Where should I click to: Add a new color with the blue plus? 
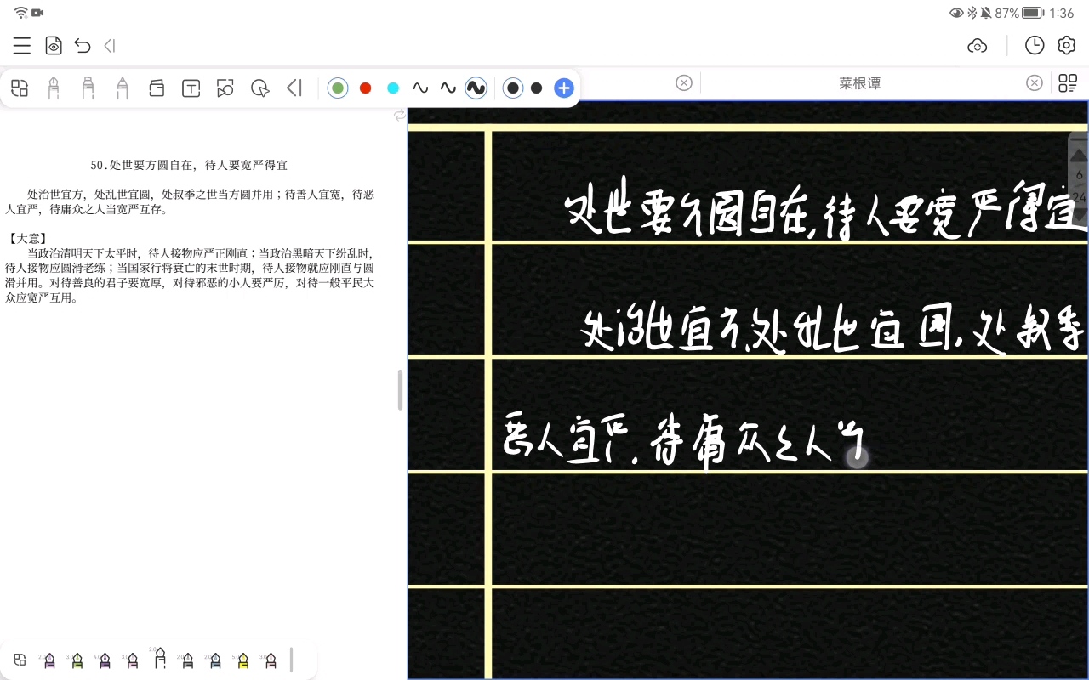(x=564, y=88)
